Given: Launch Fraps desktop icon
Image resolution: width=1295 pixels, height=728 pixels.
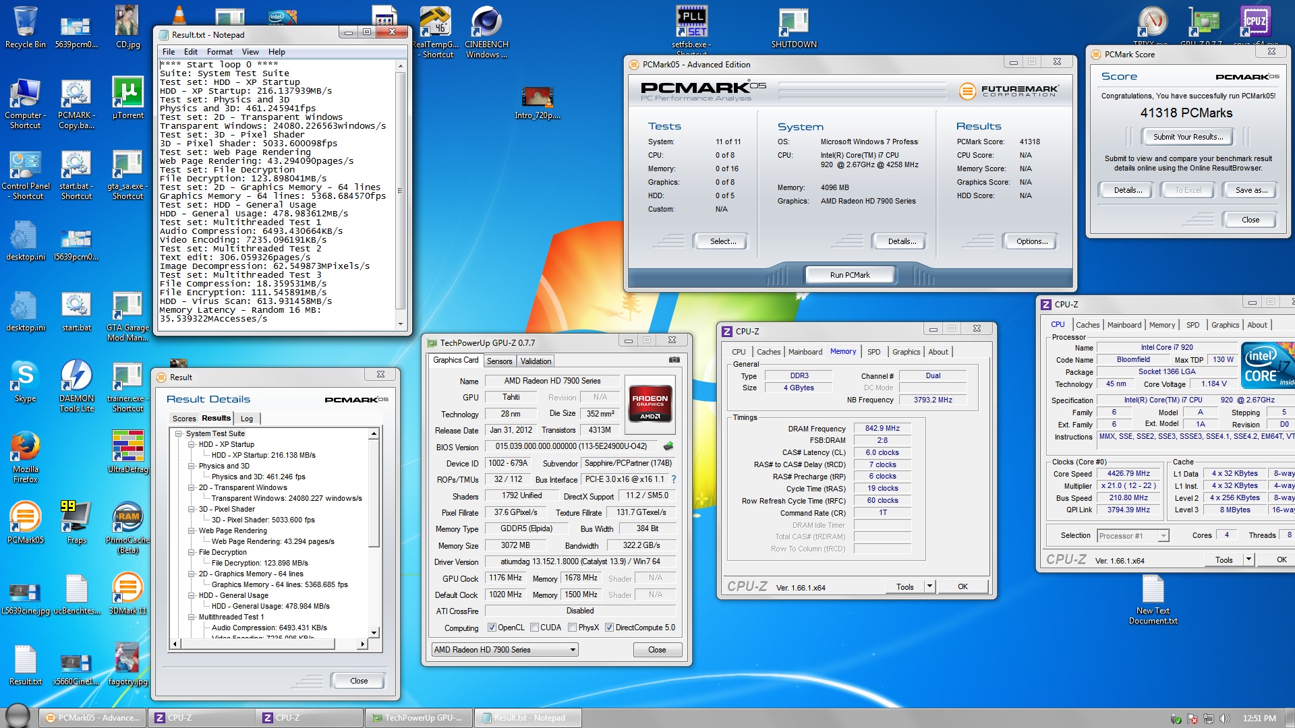Looking at the screenshot, I should tap(76, 522).
